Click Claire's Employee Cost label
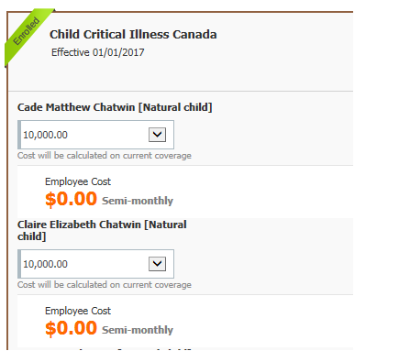The image size is (399, 362). [78, 311]
